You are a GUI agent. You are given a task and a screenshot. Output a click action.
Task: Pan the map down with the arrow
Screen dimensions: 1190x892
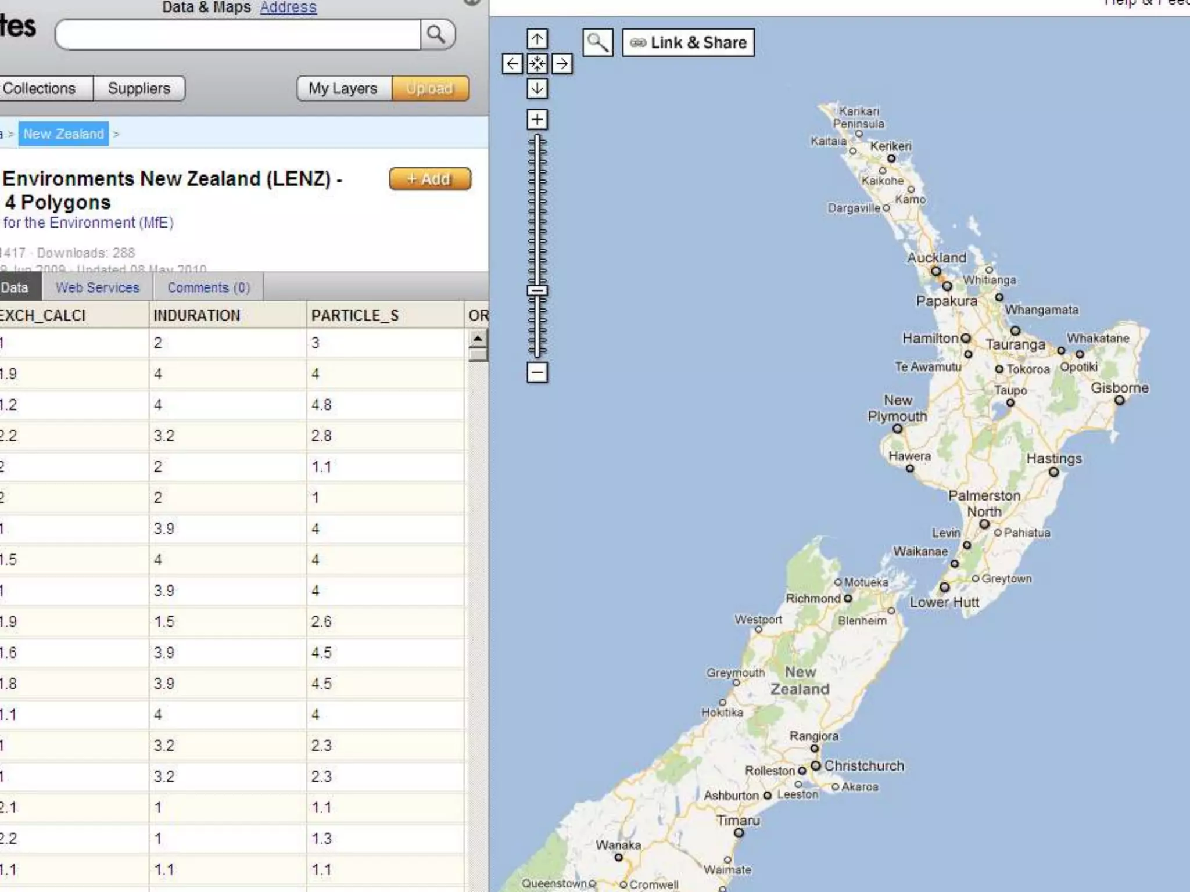click(x=537, y=89)
